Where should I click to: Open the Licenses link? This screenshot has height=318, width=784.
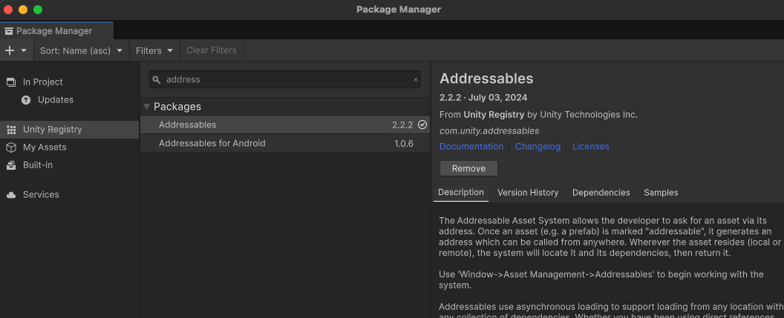pos(590,147)
